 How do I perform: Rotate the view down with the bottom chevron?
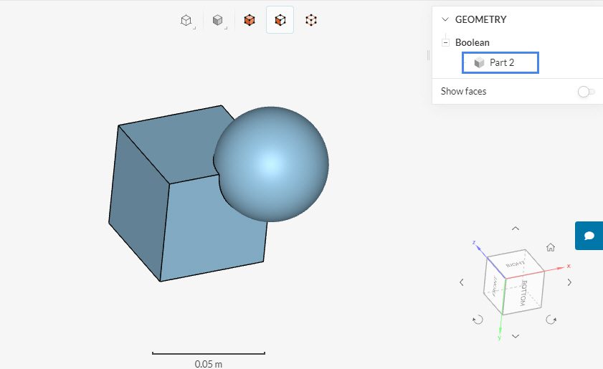515,336
